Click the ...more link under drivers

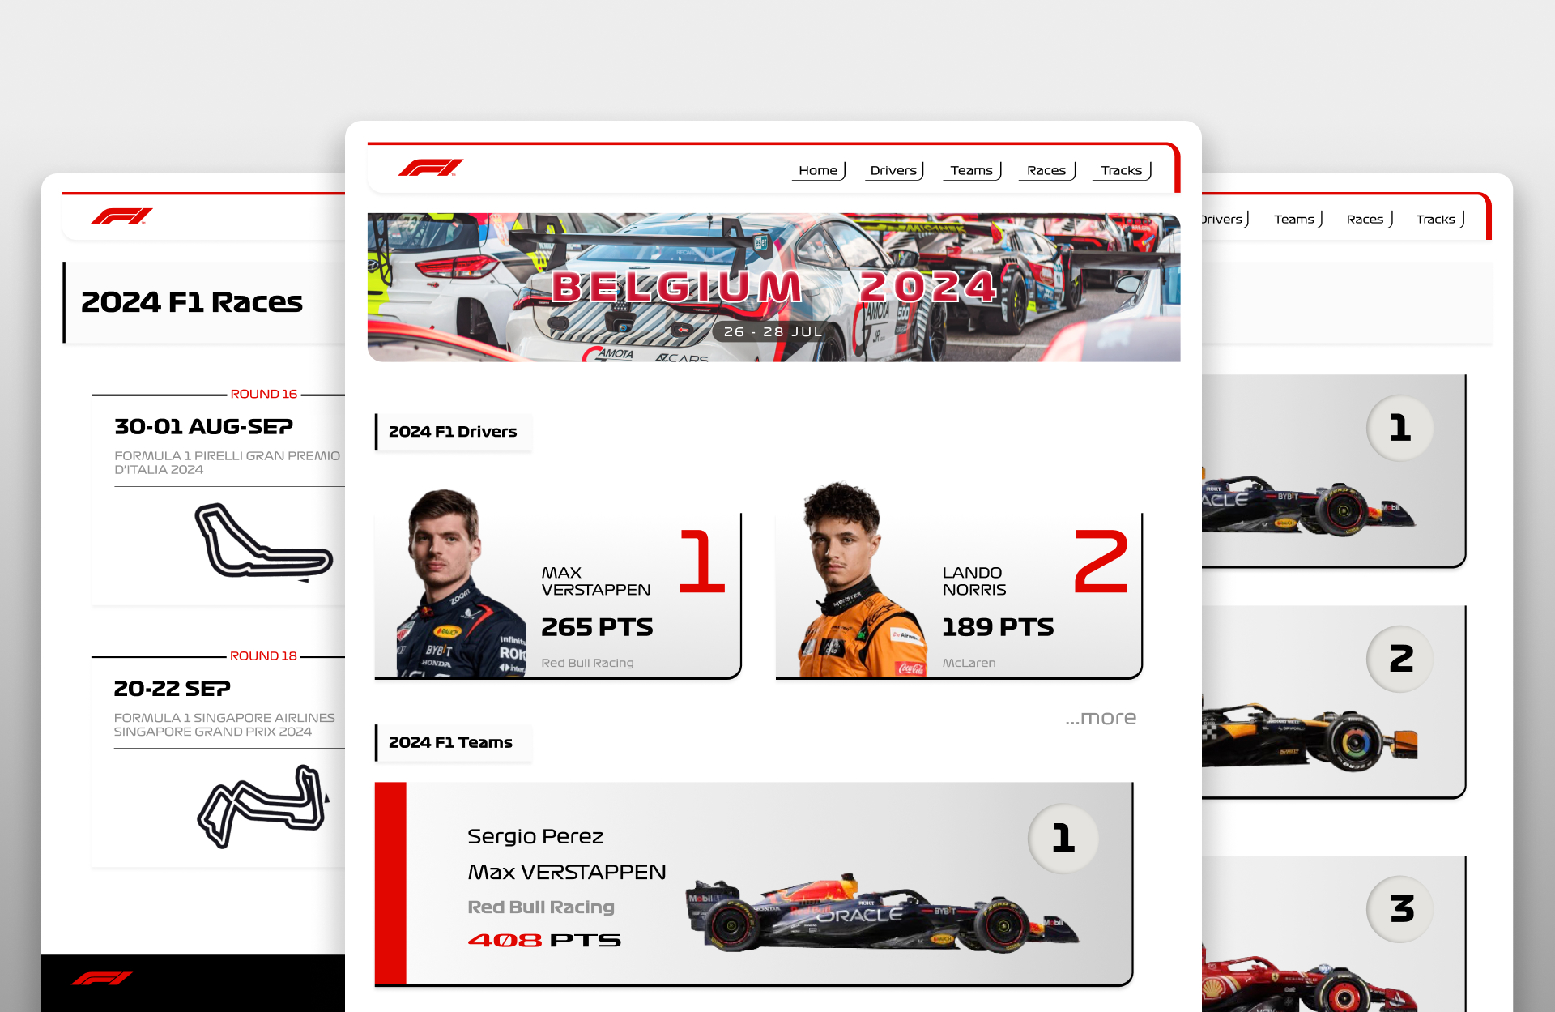[1100, 718]
